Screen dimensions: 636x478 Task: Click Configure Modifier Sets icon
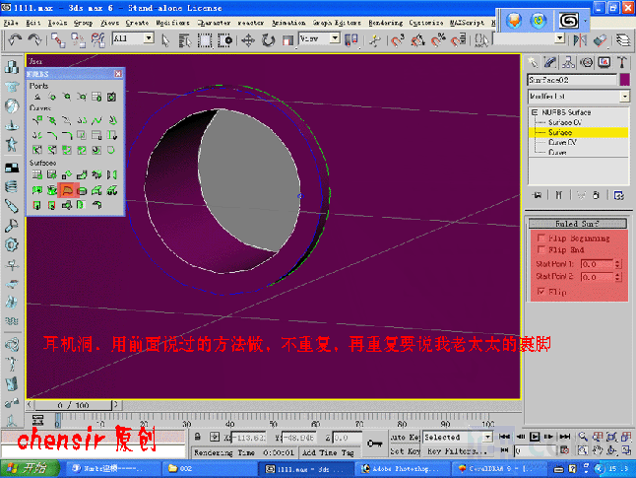tap(619, 195)
